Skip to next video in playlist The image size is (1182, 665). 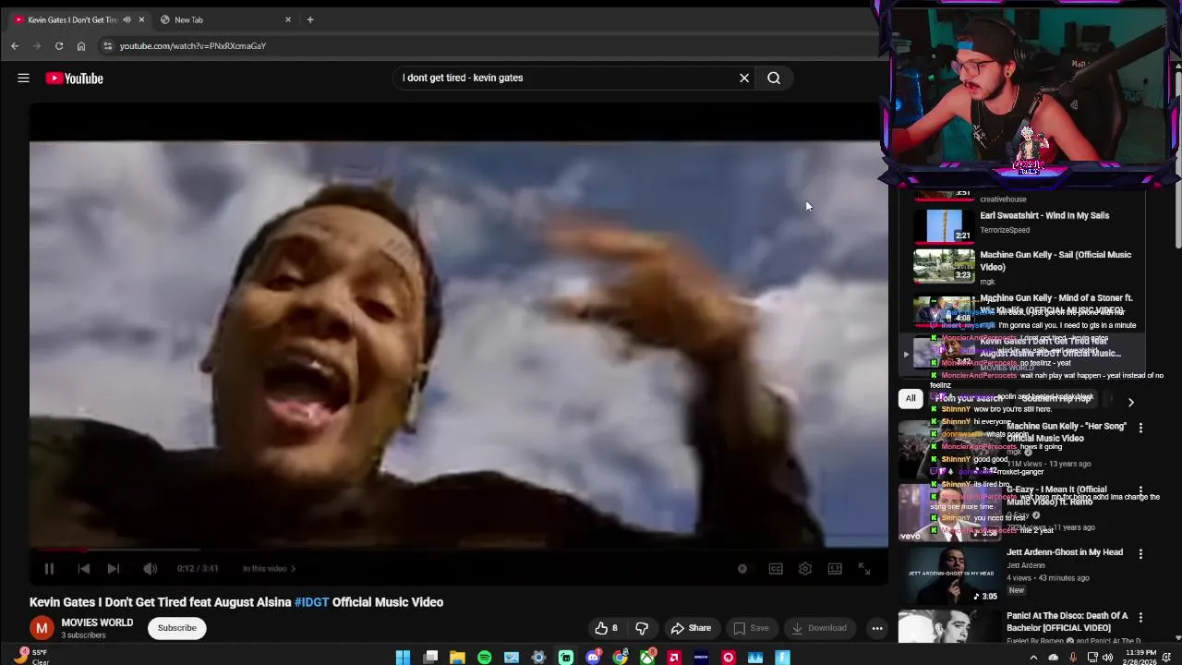pyautogui.click(x=113, y=569)
